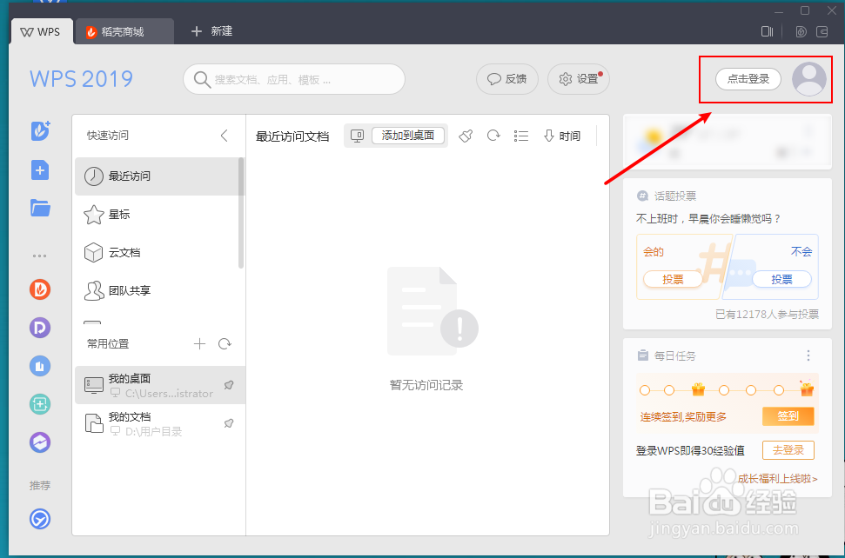This screenshot has width=845, height=558.
Task: Unpin 我的桌面 location
Action: (229, 385)
